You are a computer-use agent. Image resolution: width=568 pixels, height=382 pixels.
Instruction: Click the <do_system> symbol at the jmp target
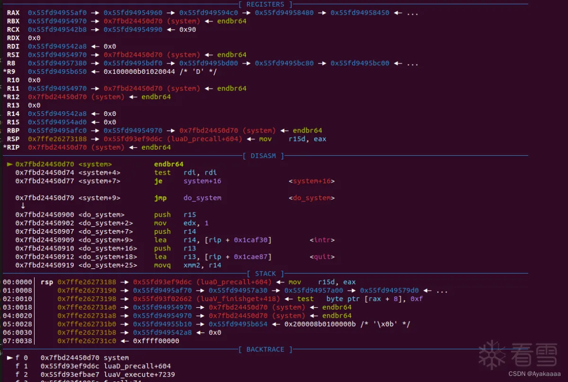click(x=312, y=198)
